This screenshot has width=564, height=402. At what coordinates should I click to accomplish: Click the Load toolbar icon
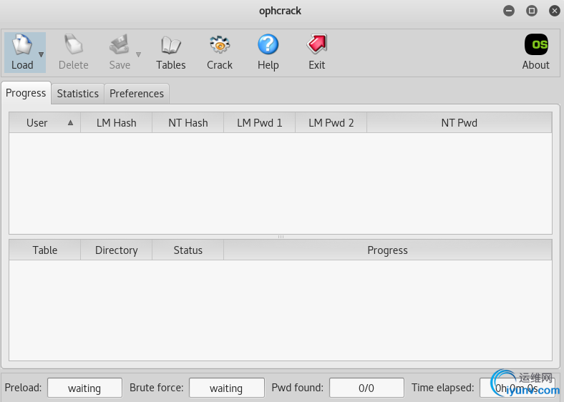click(22, 44)
